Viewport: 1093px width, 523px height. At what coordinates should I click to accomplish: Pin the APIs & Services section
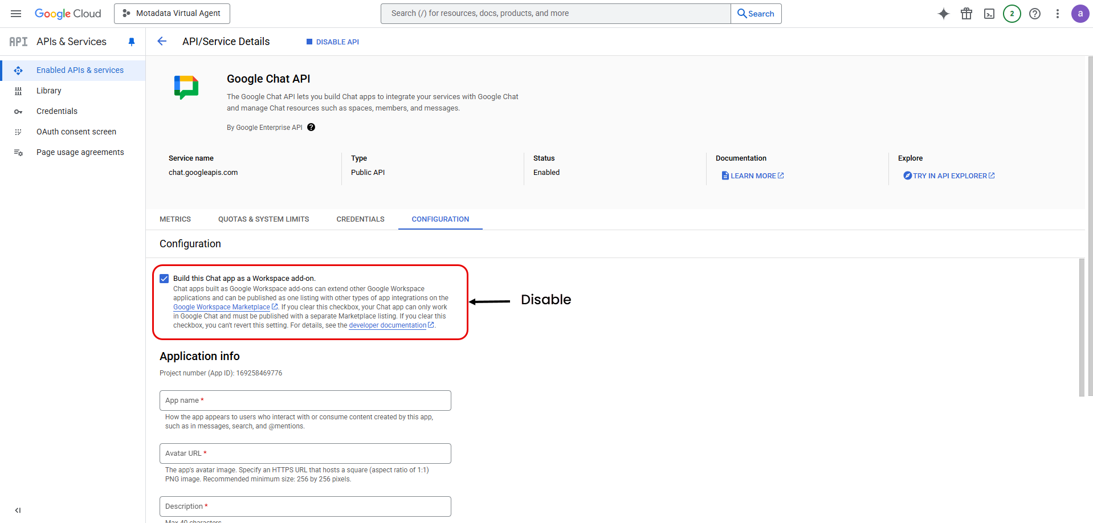click(132, 41)
